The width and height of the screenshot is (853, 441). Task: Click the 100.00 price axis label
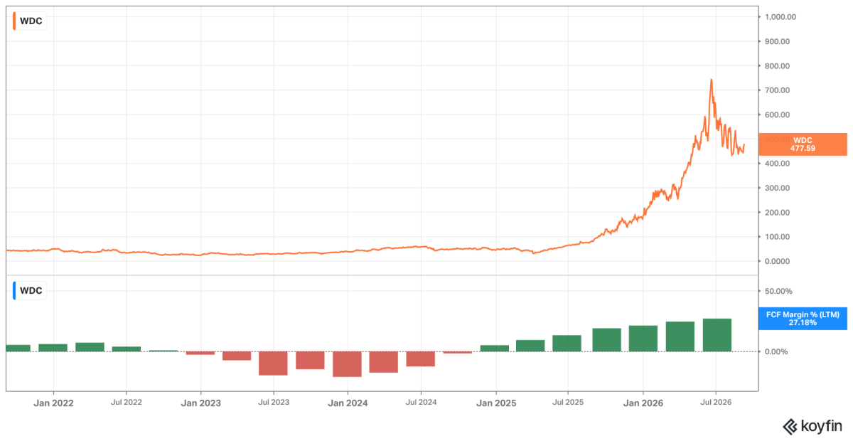point(778,236)
